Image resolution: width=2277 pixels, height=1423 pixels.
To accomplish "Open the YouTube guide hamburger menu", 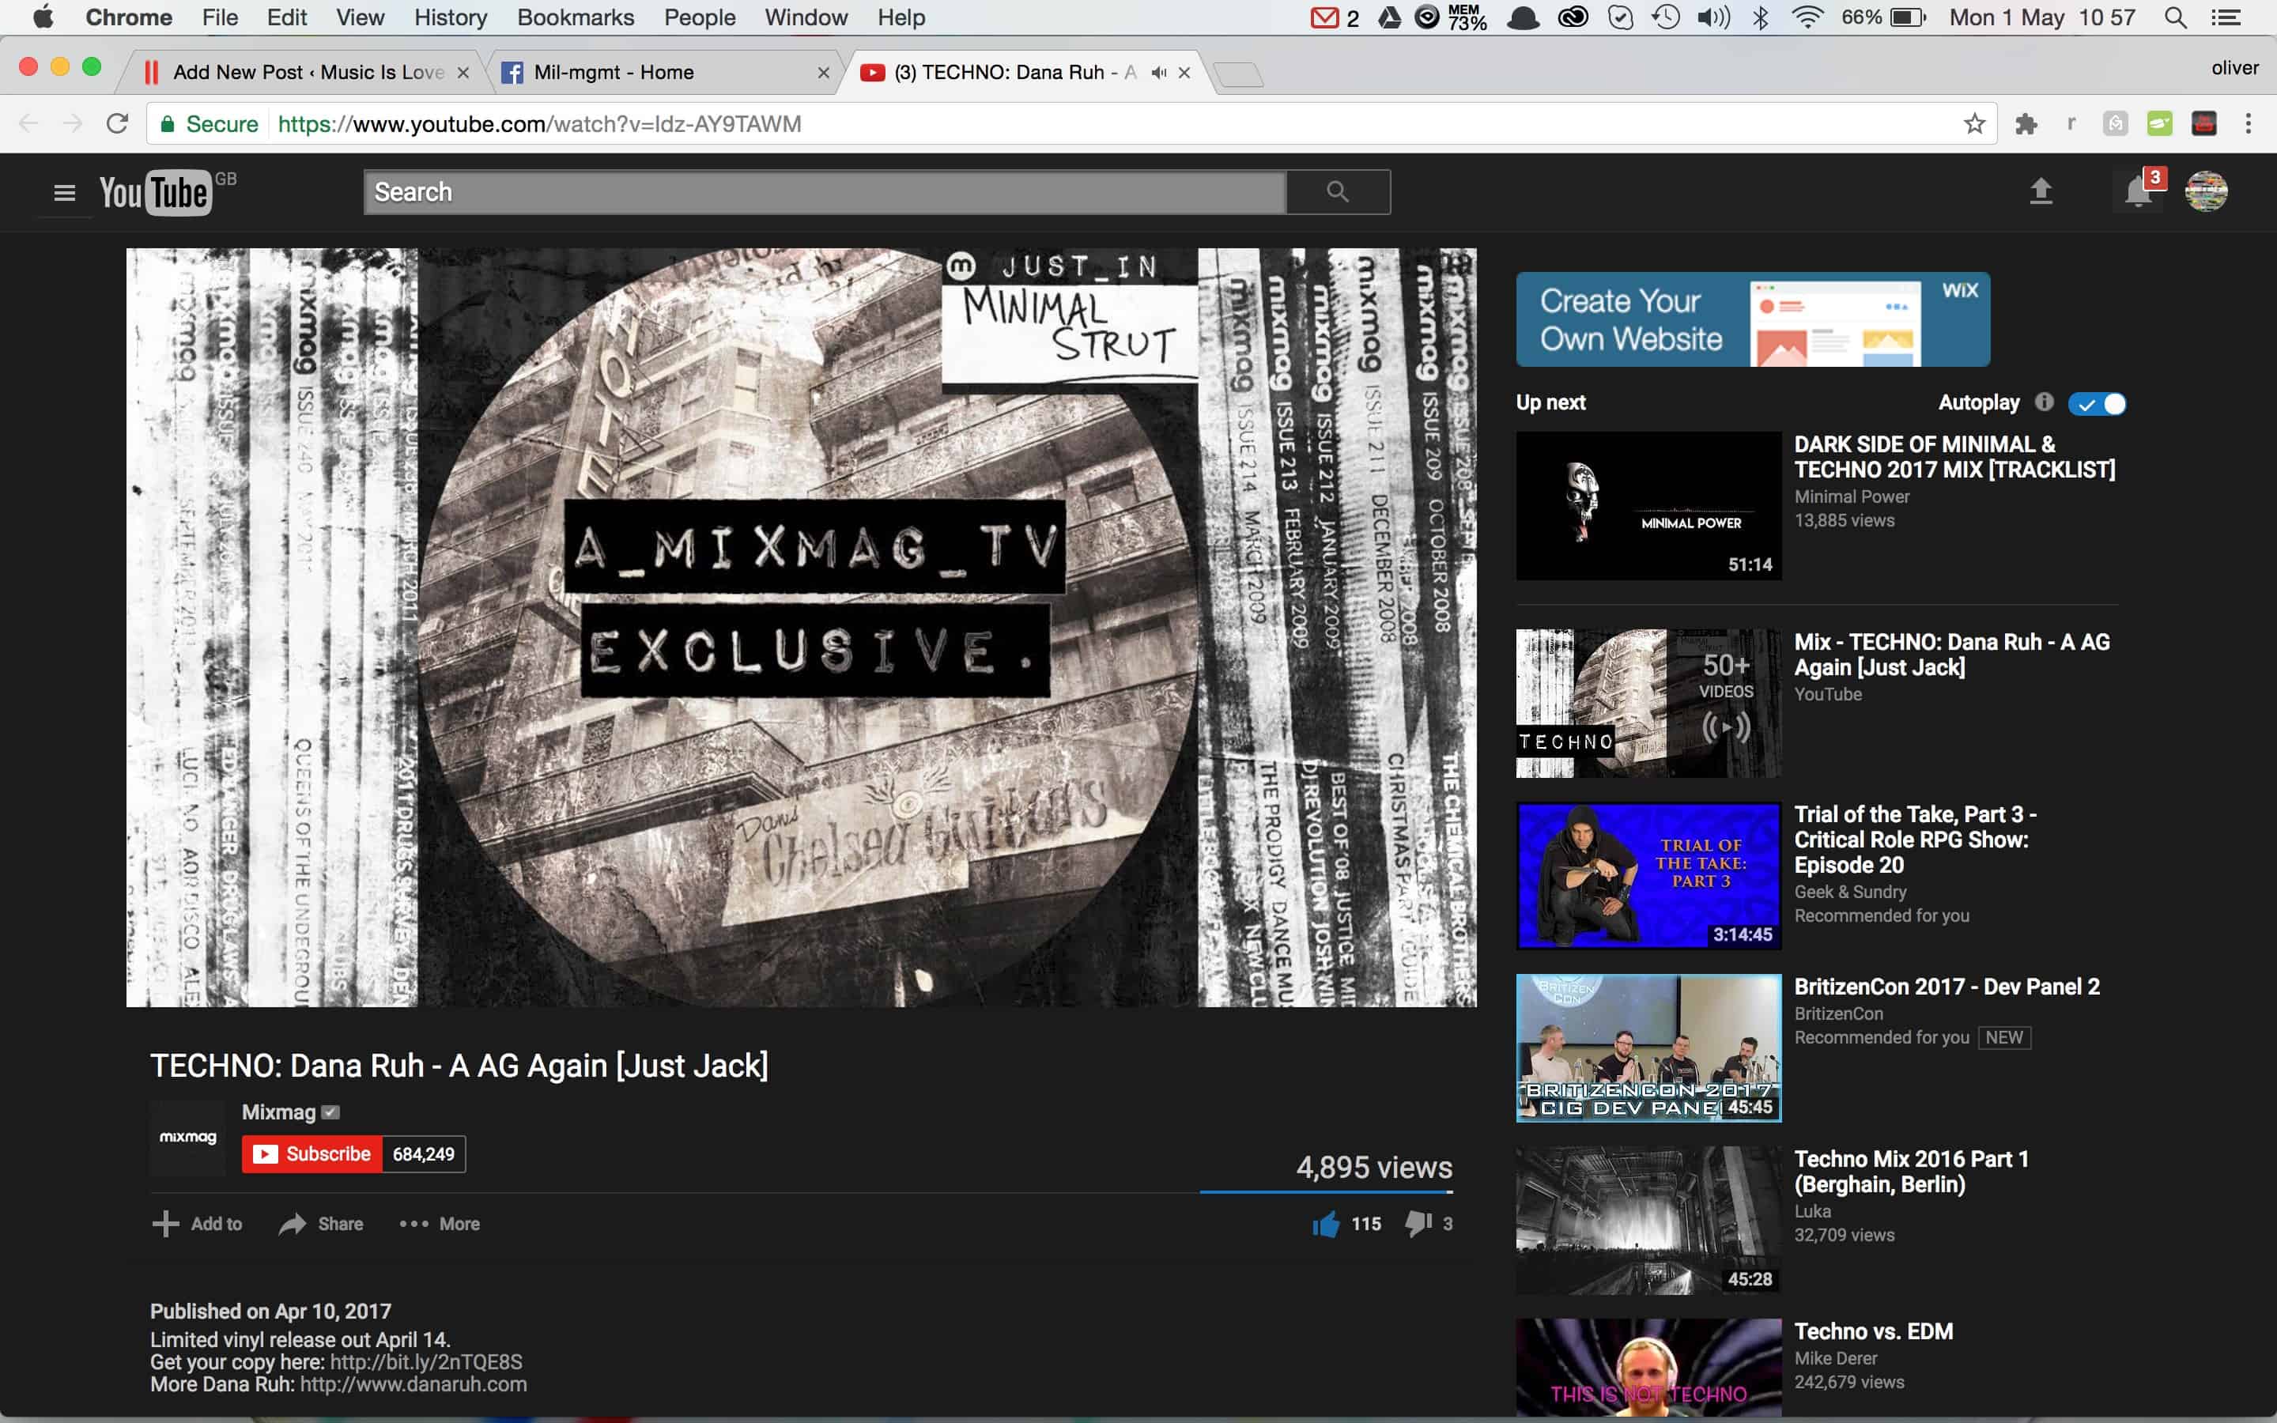I will coord(64,193).
